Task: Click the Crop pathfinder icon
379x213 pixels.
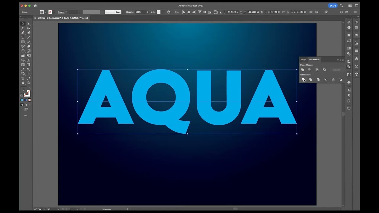Action: (x=325, y=80)
